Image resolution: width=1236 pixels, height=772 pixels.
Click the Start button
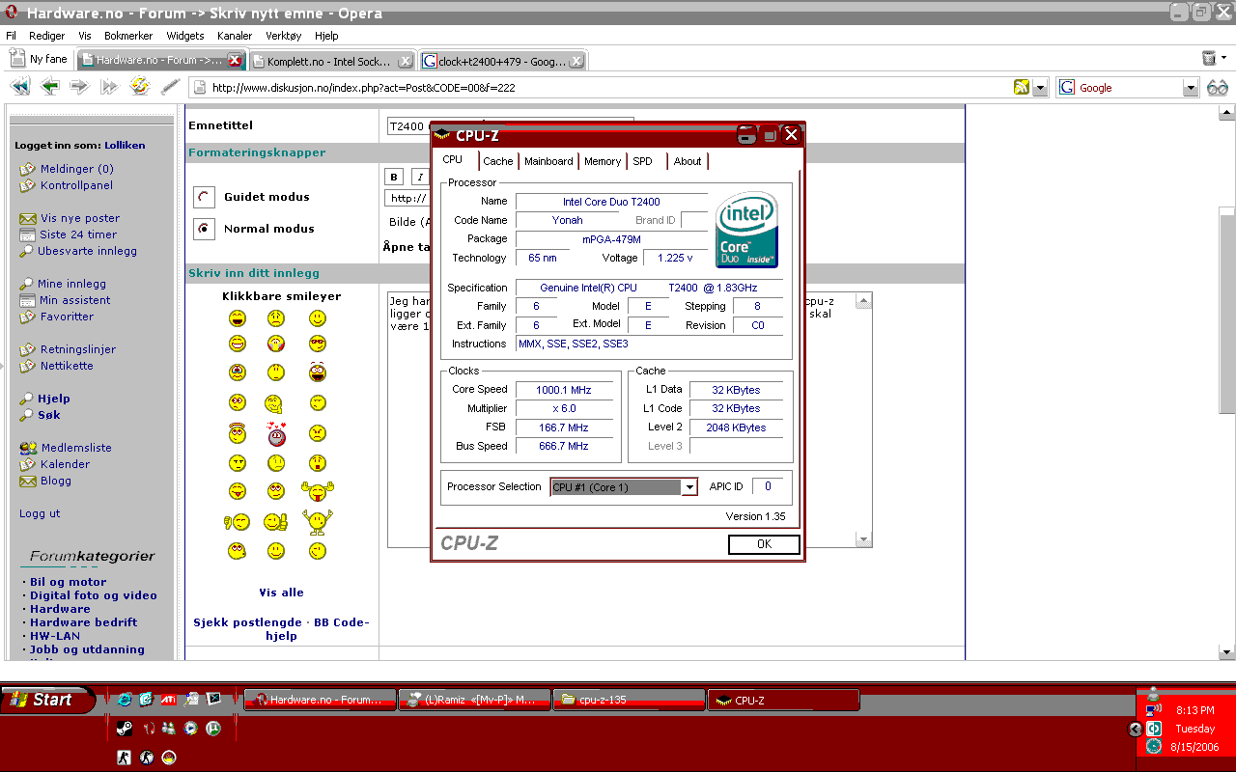coord(47,700)
